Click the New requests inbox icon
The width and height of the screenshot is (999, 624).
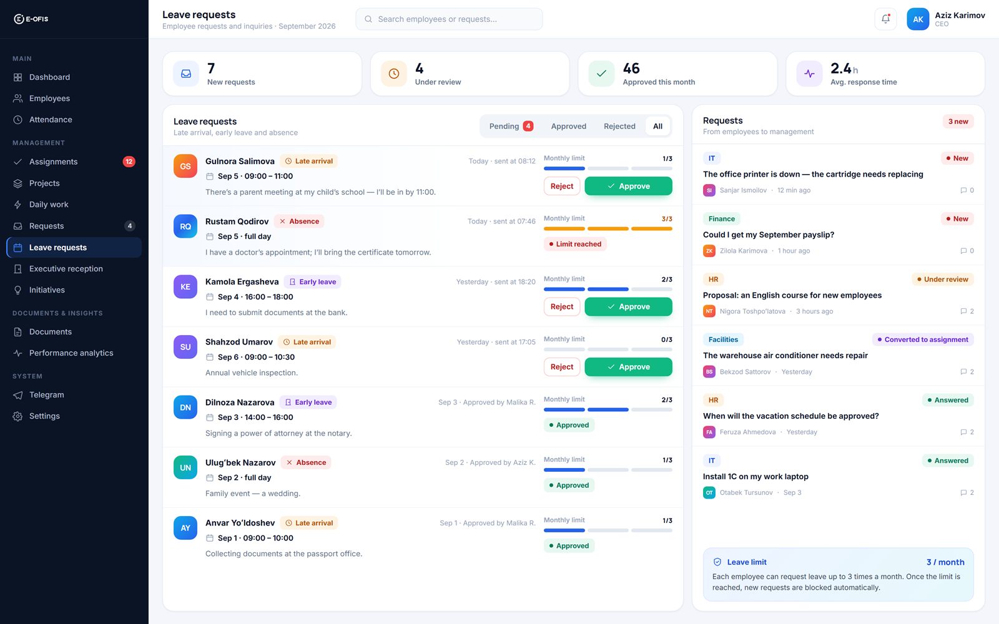click(x=186, y=74)
